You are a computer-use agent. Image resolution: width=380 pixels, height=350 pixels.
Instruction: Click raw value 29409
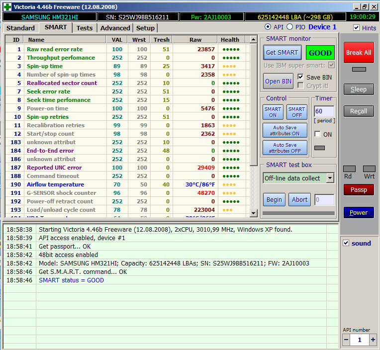(206, 168)
